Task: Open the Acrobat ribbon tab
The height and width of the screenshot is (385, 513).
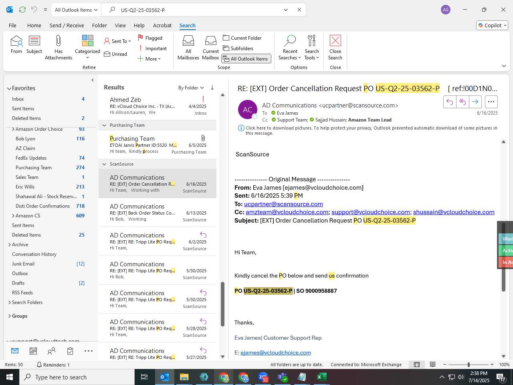Action: pyautogui.click(x=162, y=25)
